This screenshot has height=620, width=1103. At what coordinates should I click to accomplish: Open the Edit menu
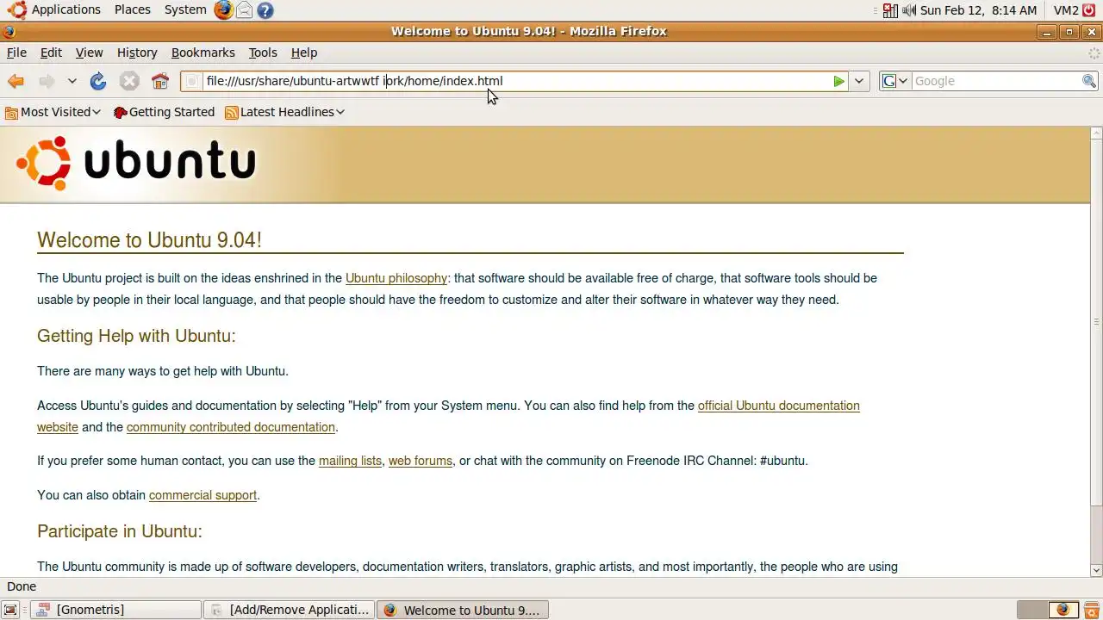click(51, 53)
